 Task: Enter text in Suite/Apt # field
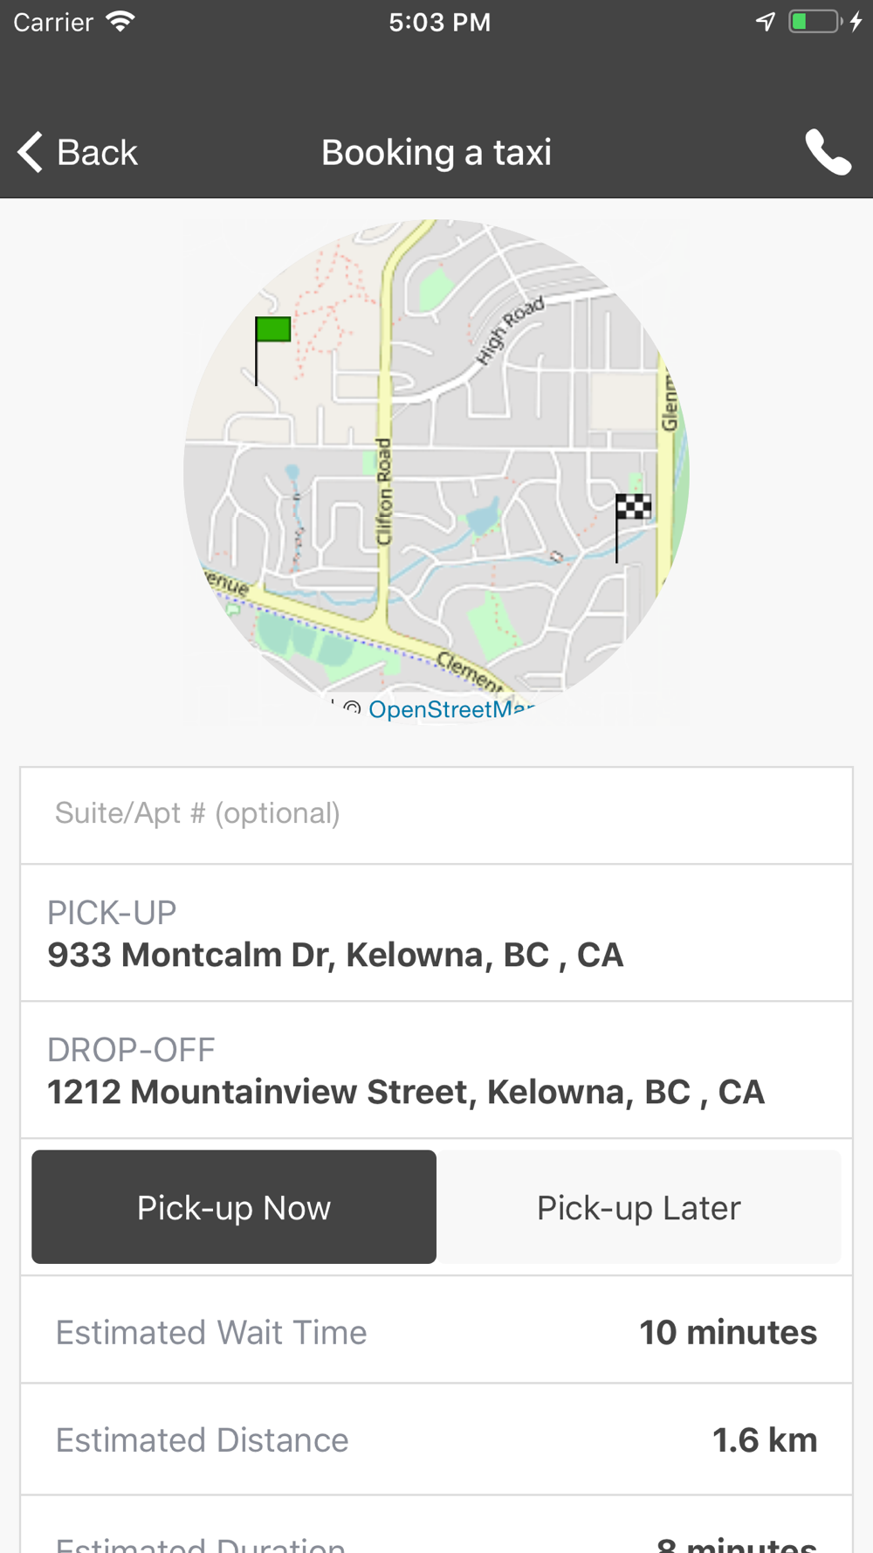pyautogui.click(x=436, y=814)
